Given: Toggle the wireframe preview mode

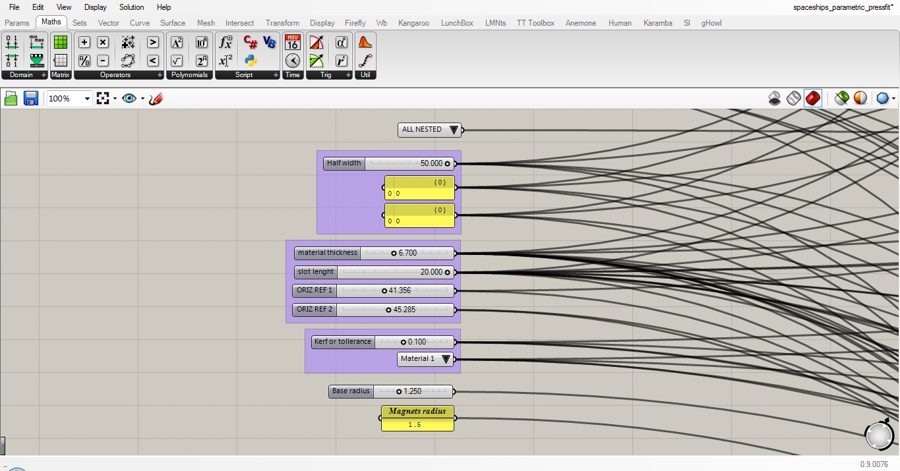Looking at the screenshot, I should point(794,98).
